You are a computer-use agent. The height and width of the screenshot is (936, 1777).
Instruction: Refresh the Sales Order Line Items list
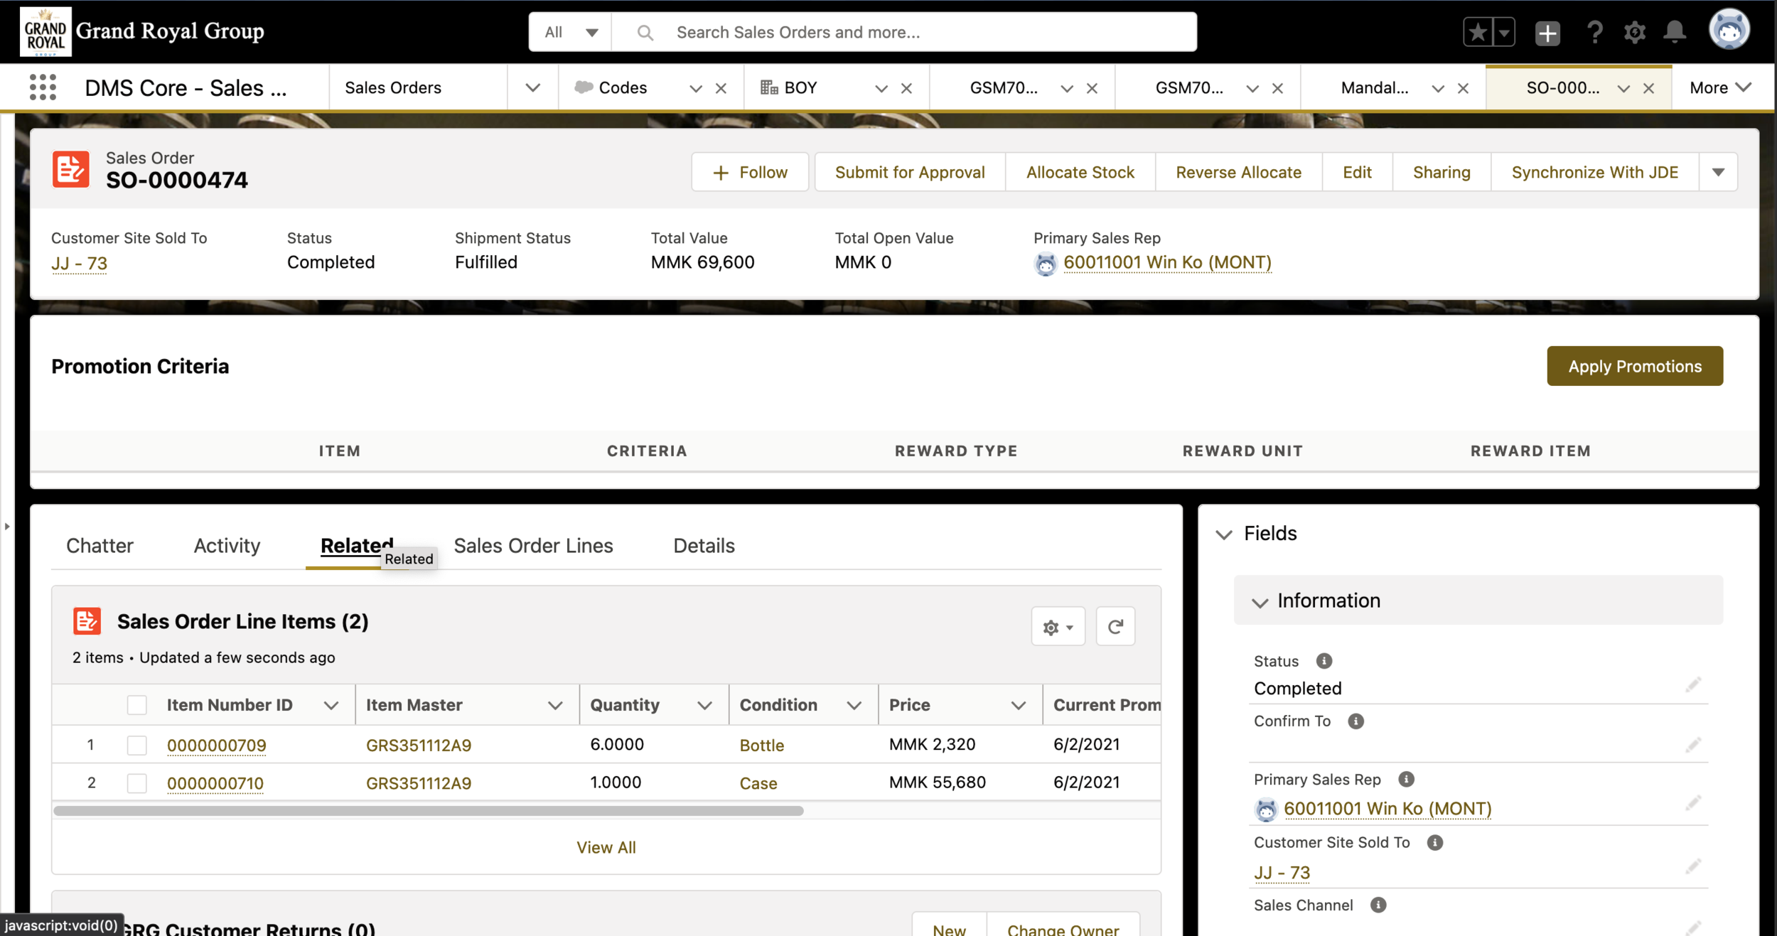(1115, 626)
